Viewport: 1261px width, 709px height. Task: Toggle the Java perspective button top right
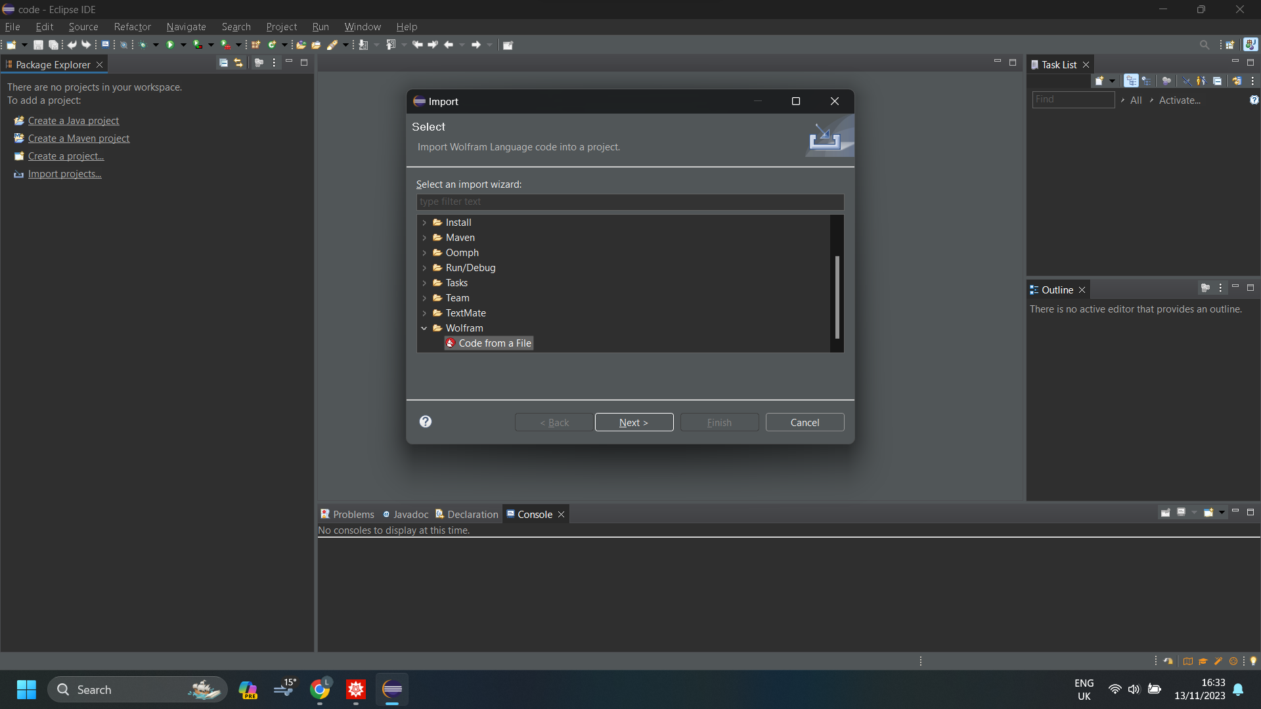(1250, 45)
